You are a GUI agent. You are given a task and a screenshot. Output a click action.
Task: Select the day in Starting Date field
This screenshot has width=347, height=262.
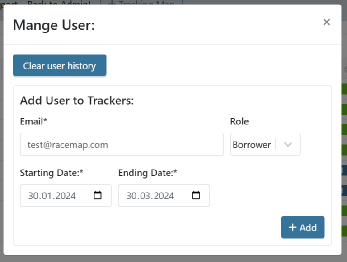coord(33,196)
